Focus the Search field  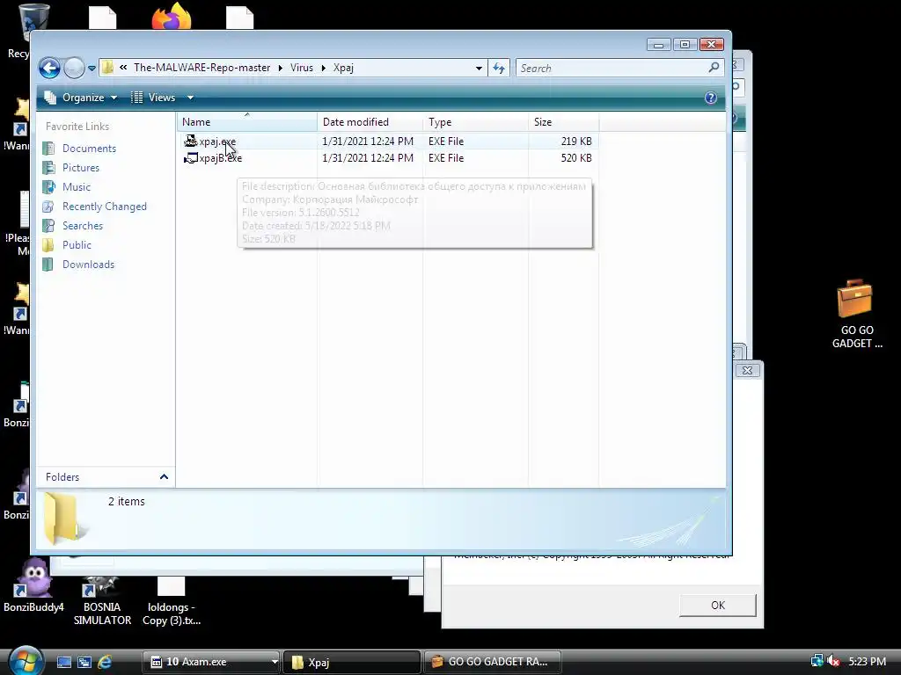612,69
